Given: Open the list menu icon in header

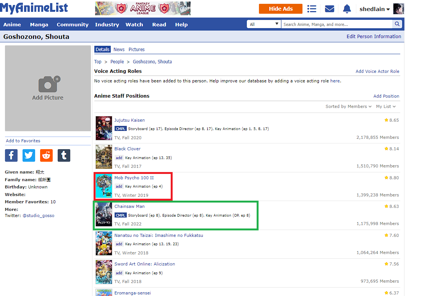Looking at the screenshot, I should (312, 9).
